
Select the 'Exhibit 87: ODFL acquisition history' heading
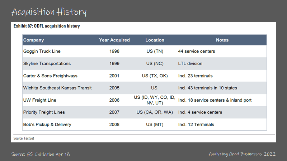(47, 26)
